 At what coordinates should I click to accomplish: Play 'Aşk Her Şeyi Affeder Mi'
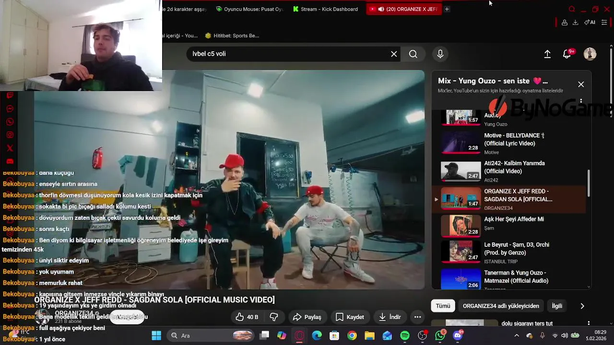508,227
